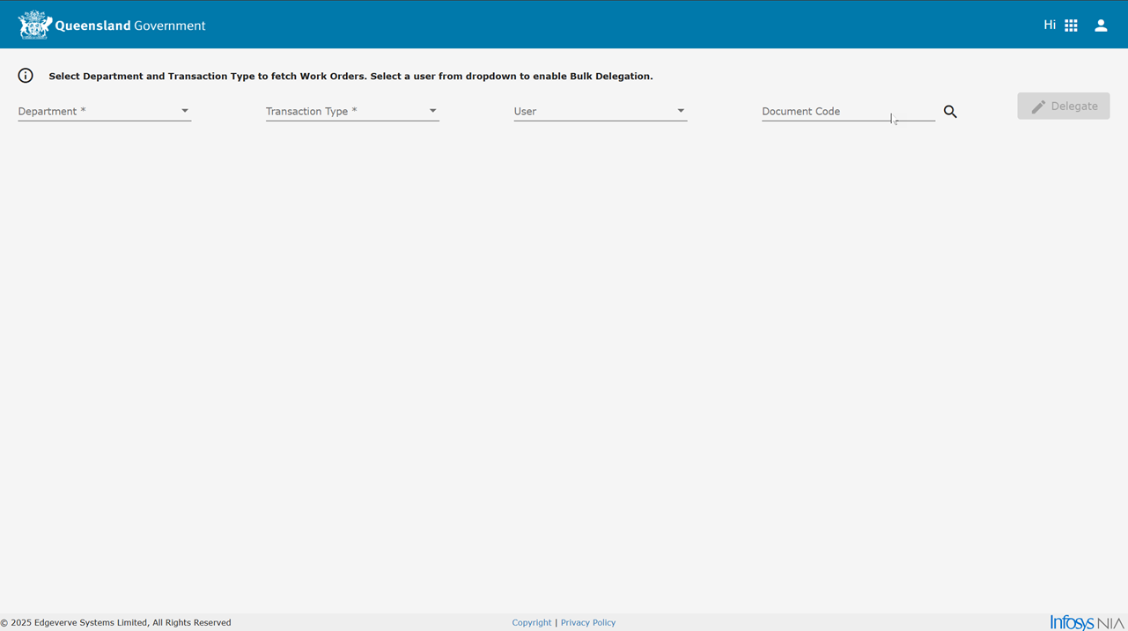Click the Edgeverve Systems copyright notice

[x=116, y=622]
